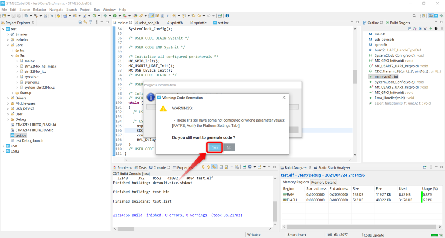Expand the Binaries folder
This screenshot has height=238, width=445.
click(x=8, y=34)
